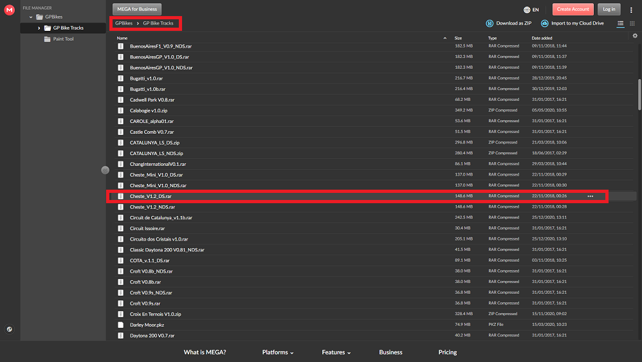Click file icon of Darley Moor.pkz

tap(120, 325)
